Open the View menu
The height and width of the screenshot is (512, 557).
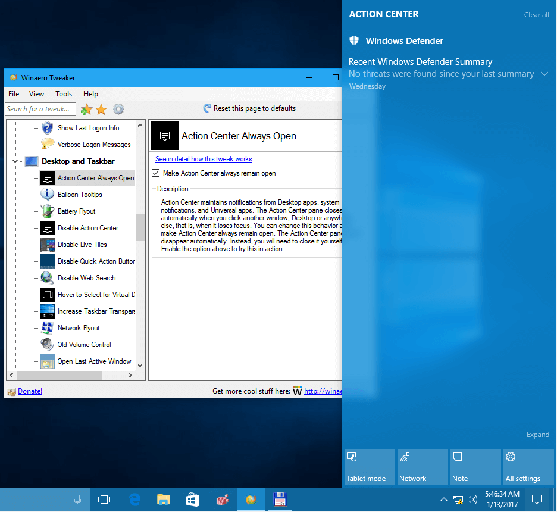36,94
